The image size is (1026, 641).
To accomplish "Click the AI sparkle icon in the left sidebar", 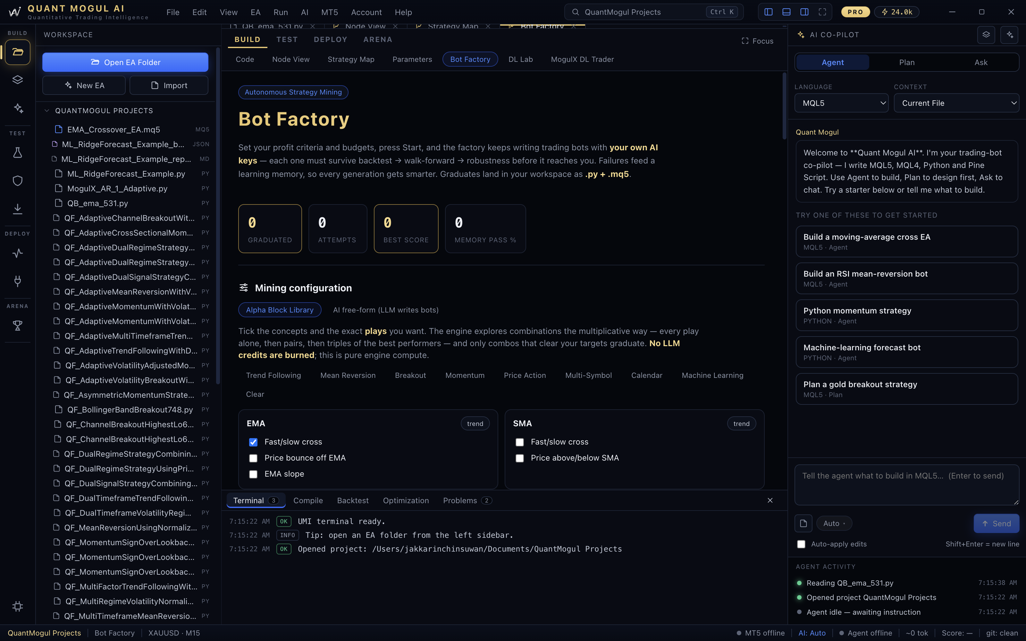I will coord(17,108).
